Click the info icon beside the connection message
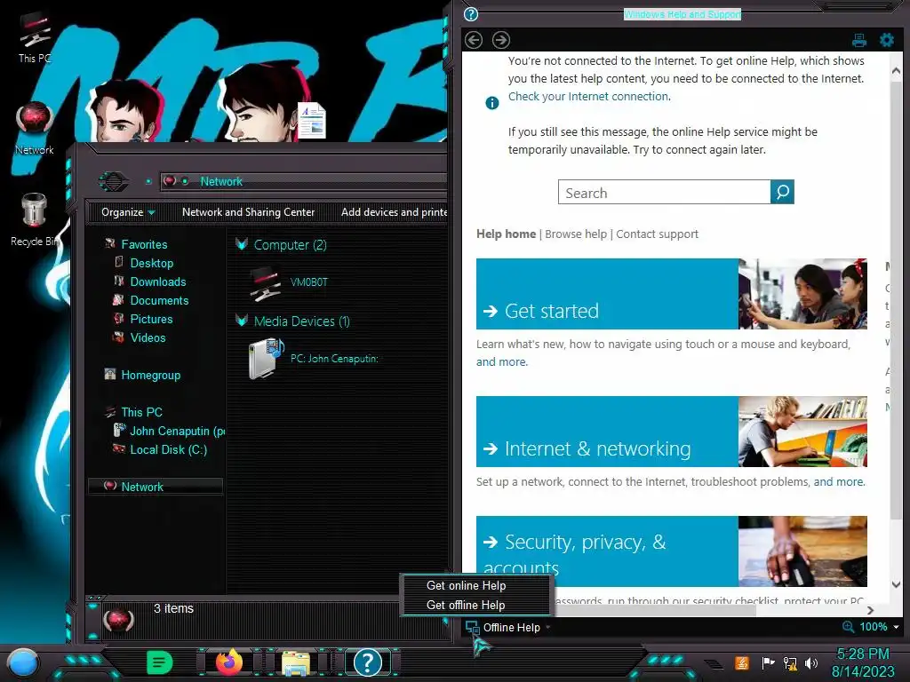Screen dimensions: 910x682 point(491,103)
